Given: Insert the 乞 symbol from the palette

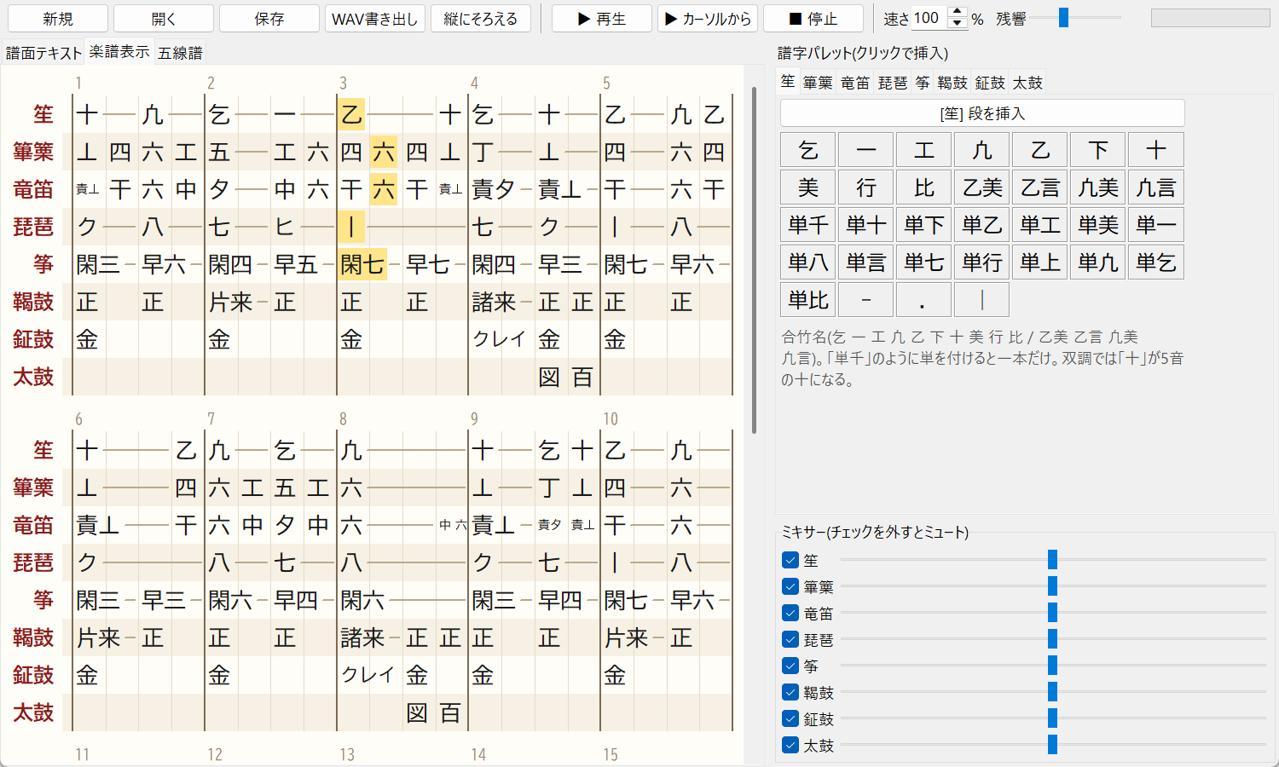Looking at the screenshot, I should click(808, 150).
